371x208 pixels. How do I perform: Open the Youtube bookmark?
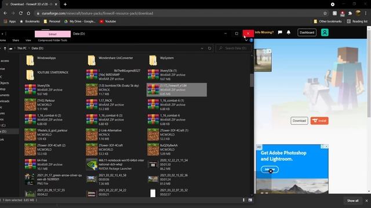click(x=108, y=21)
